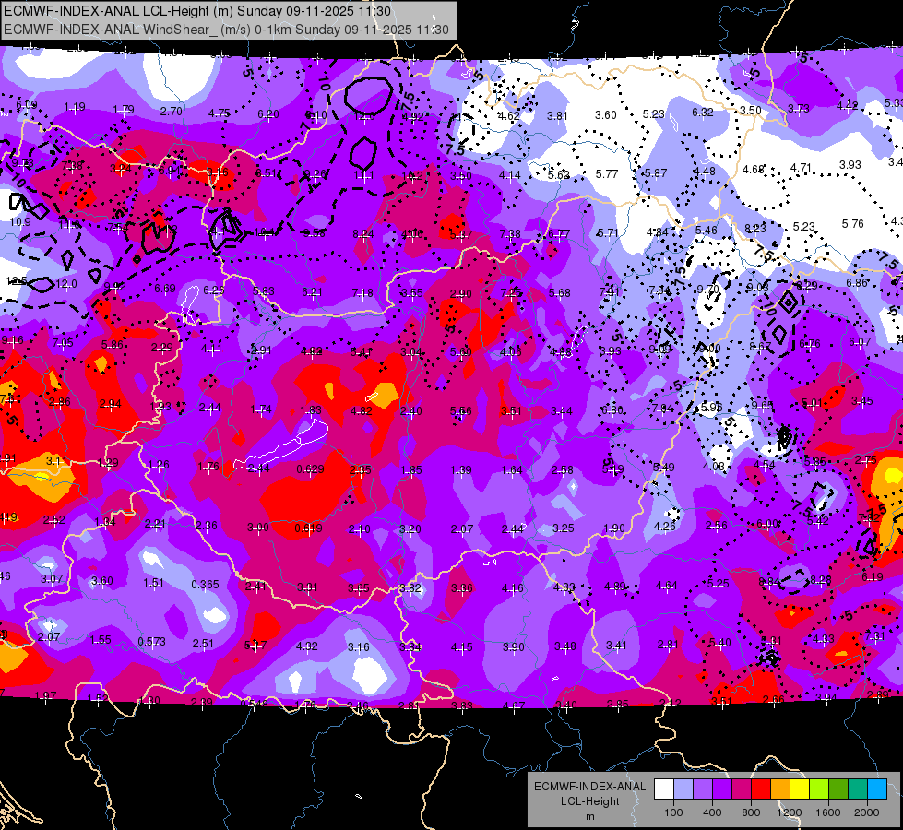The width and height of the screenshot is (903, 830).
Task: Click the map value 10.9
Action: point(20,221)
